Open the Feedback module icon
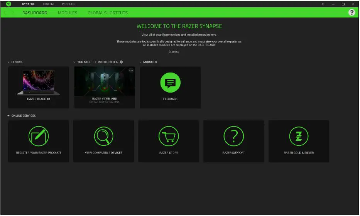Screen dimensions: 360x216 pos(170,83)
